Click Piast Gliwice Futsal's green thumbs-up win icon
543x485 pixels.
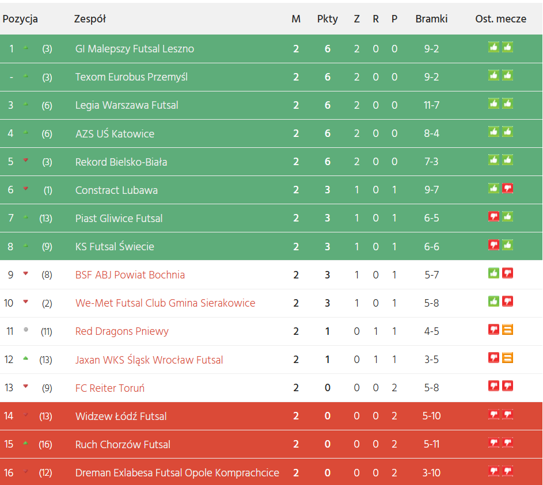coord(507,216)
